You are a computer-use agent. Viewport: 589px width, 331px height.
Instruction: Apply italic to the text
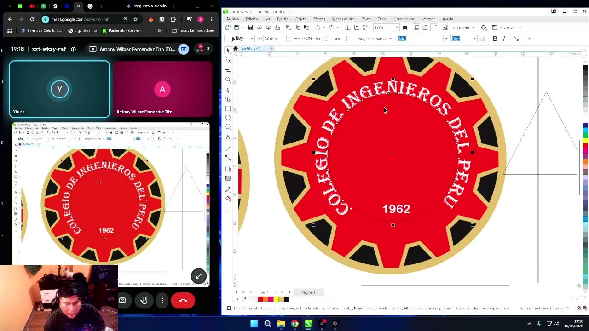[504, 39]
